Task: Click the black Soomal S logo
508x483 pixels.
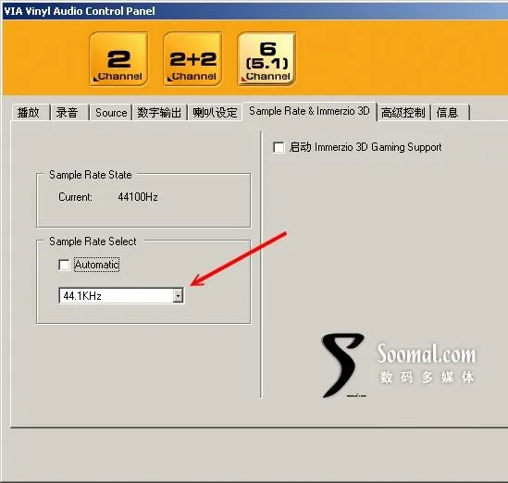Action: point(343,365)
